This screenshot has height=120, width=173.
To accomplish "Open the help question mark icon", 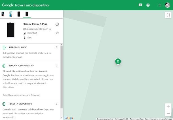I will (148, 5).
